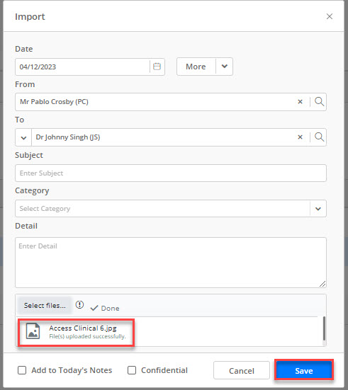Expand the More dropdown arrow
The width and height of the screenshot is (348, 390).
tap(225, 67)
